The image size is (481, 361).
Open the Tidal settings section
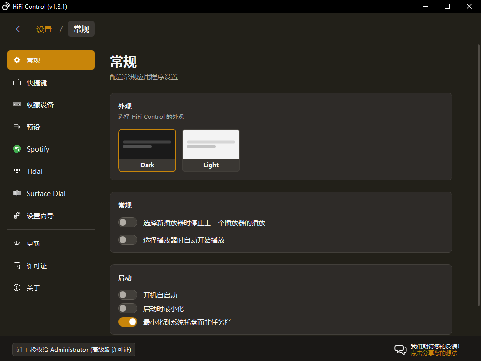34,171
